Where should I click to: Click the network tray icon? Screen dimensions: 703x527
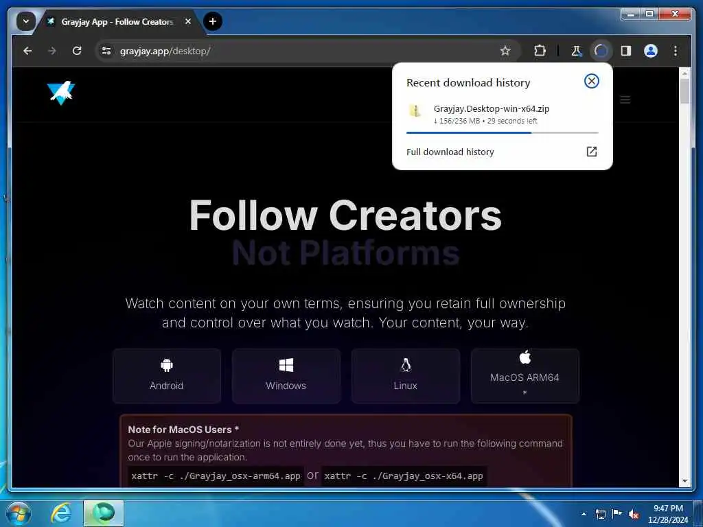[600, 514]
